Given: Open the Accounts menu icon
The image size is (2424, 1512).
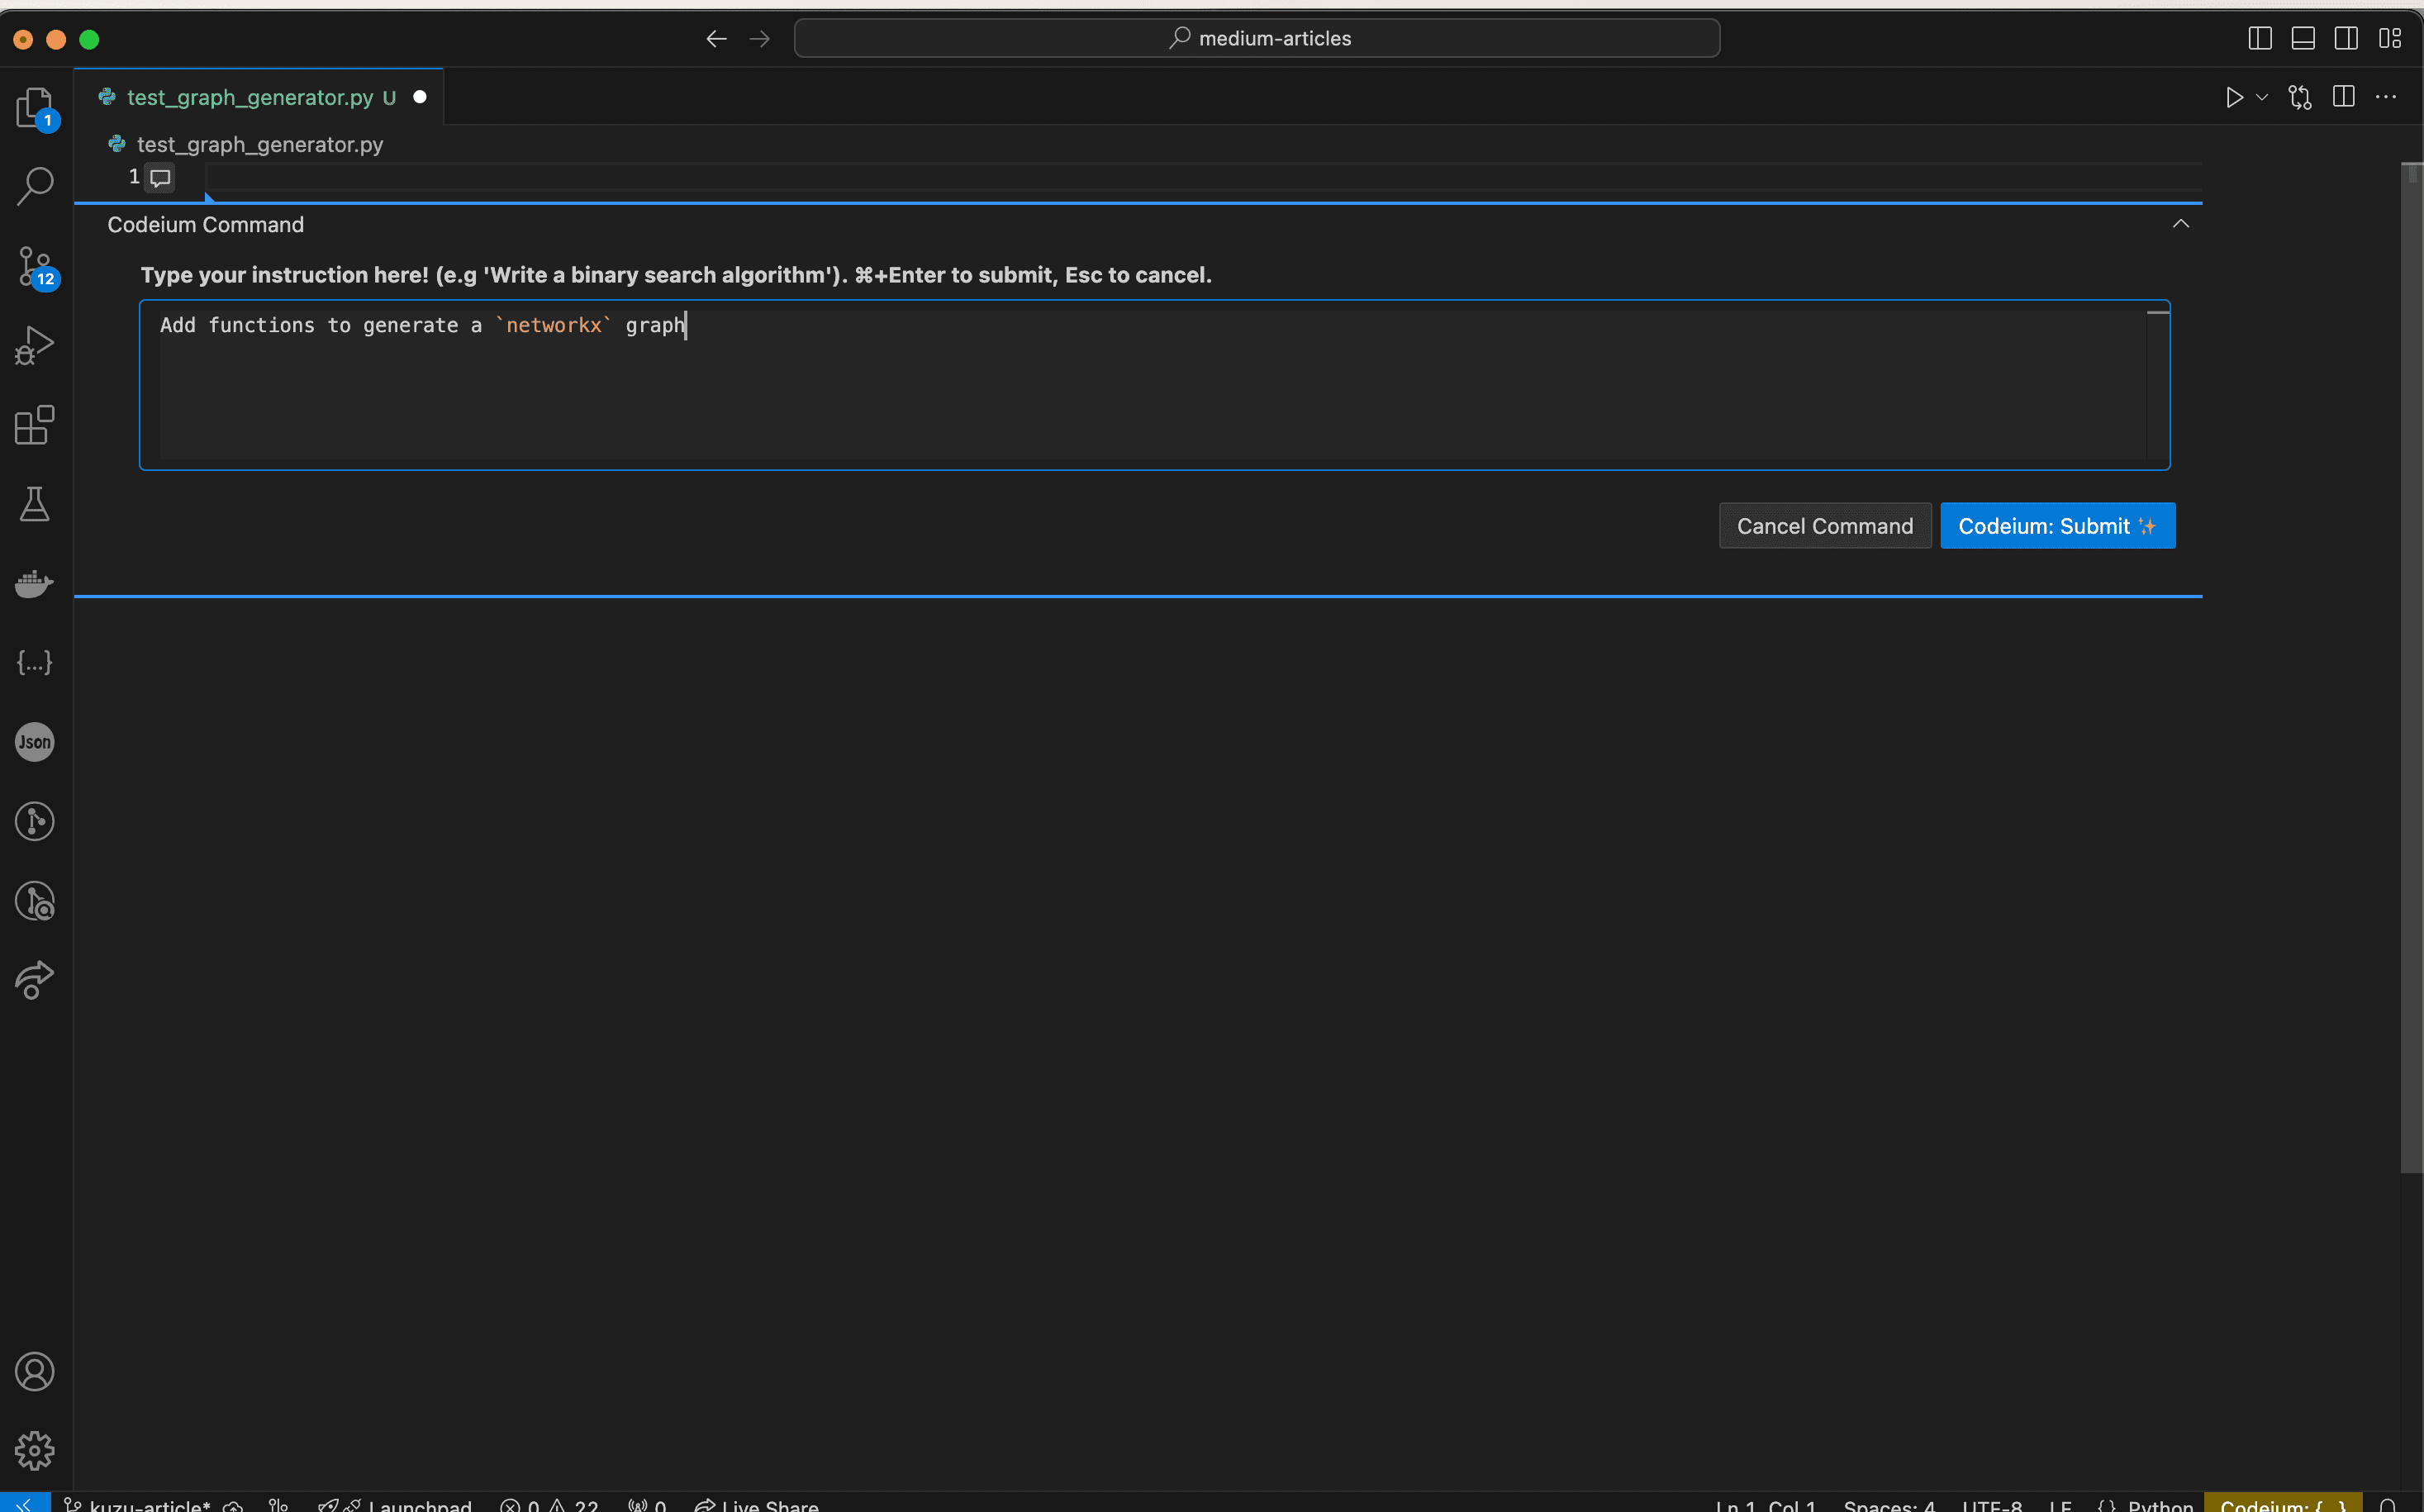Looking at the screenshot, I should pyautogui.click(x=35, y=1372).
